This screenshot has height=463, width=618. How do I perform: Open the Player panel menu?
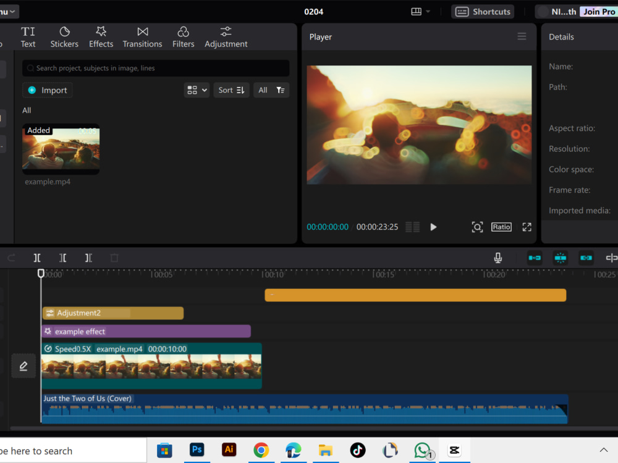click(522, 36)
